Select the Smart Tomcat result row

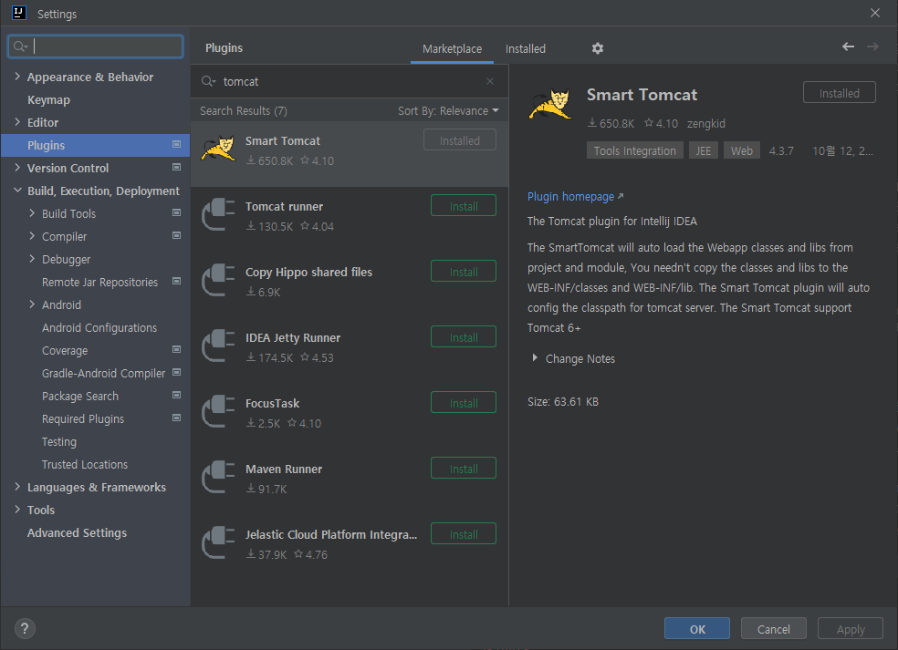click(x=350, y=154)
